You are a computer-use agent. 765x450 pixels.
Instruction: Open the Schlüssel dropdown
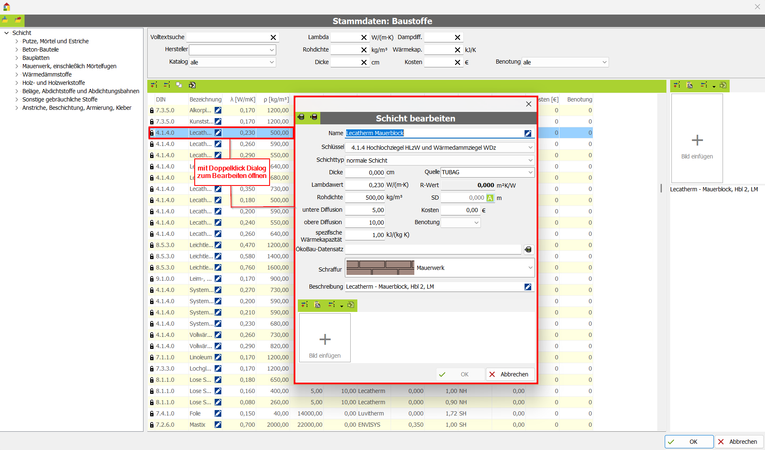530,148
